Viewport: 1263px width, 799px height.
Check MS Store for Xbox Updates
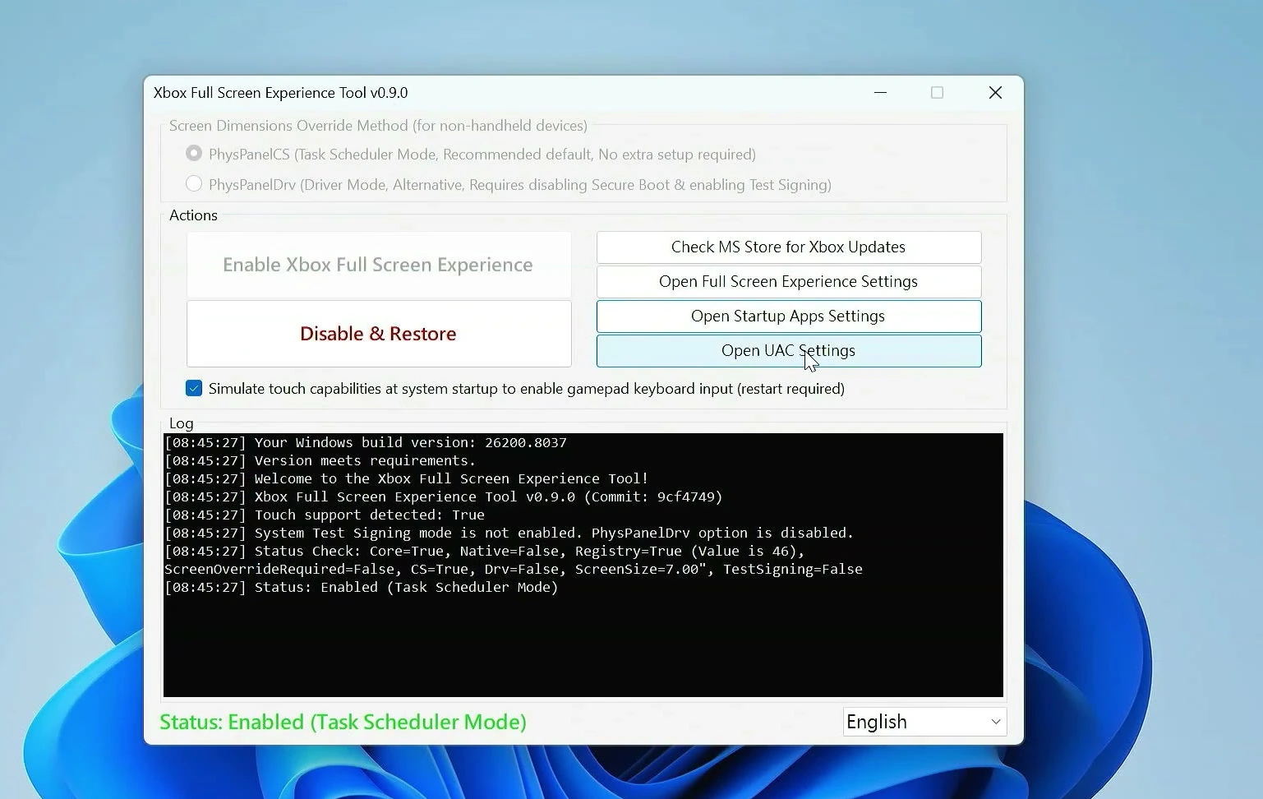789,247
